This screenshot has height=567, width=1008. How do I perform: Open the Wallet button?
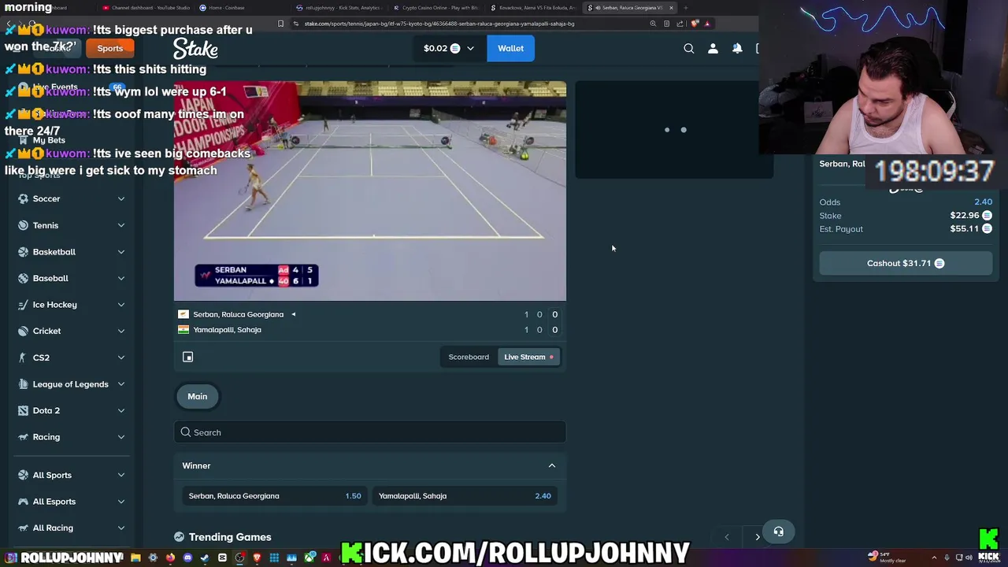coord(510,48)
